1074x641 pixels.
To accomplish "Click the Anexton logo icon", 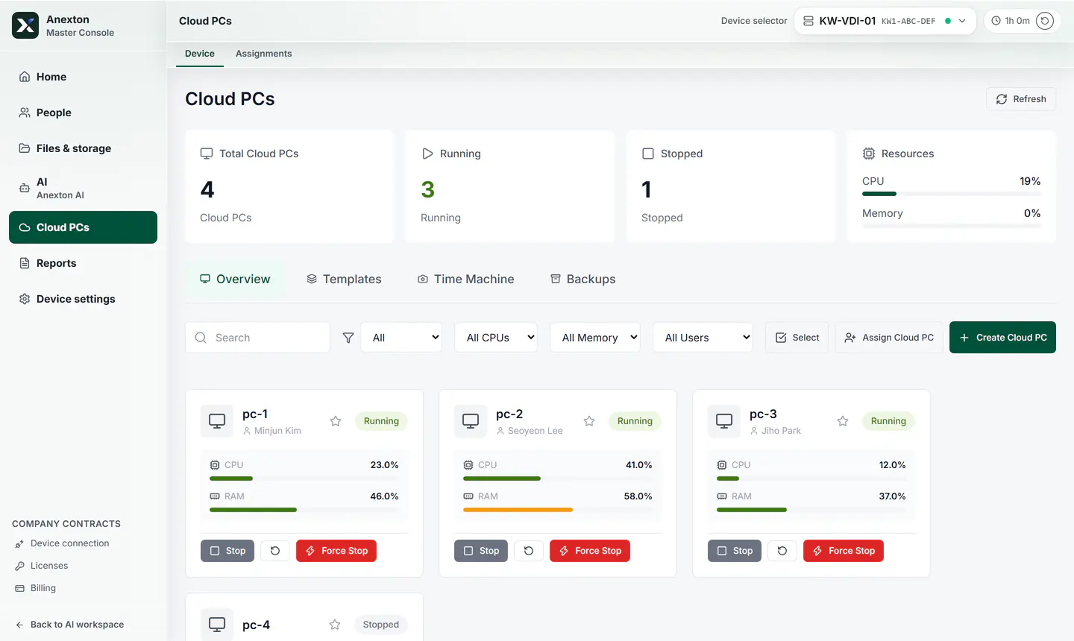I will [25, 25].
